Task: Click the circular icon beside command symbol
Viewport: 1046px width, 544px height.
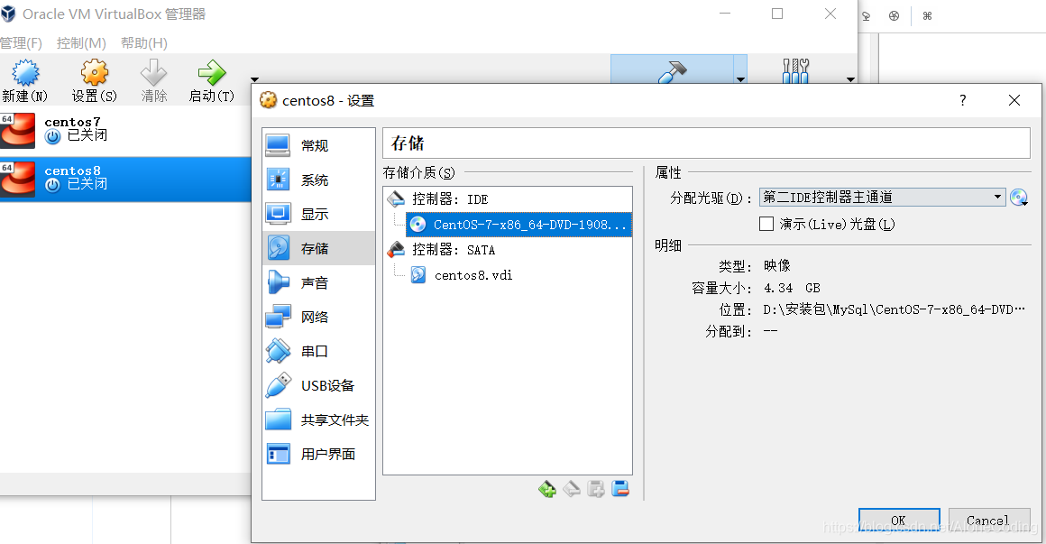Action: 894,16
